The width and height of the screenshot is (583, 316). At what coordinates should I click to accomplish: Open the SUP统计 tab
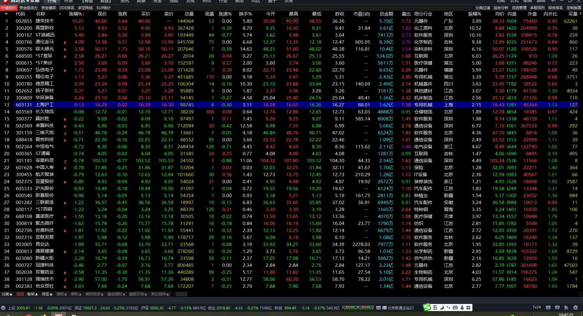pyautogui.click(x=104, y=8)
